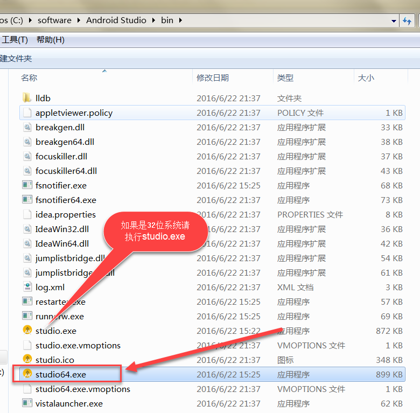420x413 pixels.
Task: Click the IdeaWin32.dll file icon
Action: (x=27, y=229)
